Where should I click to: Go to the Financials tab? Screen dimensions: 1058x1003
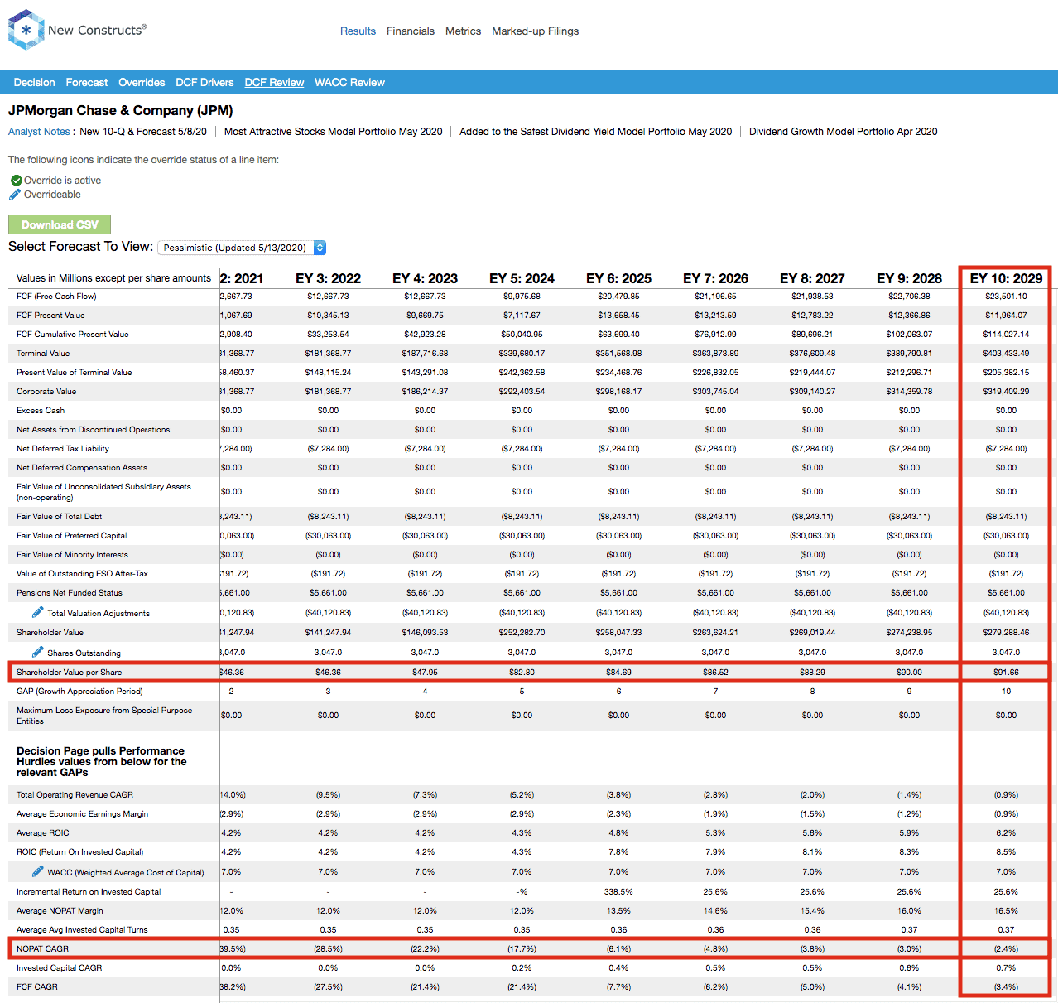pyautogui.click(x=411, y=31)
